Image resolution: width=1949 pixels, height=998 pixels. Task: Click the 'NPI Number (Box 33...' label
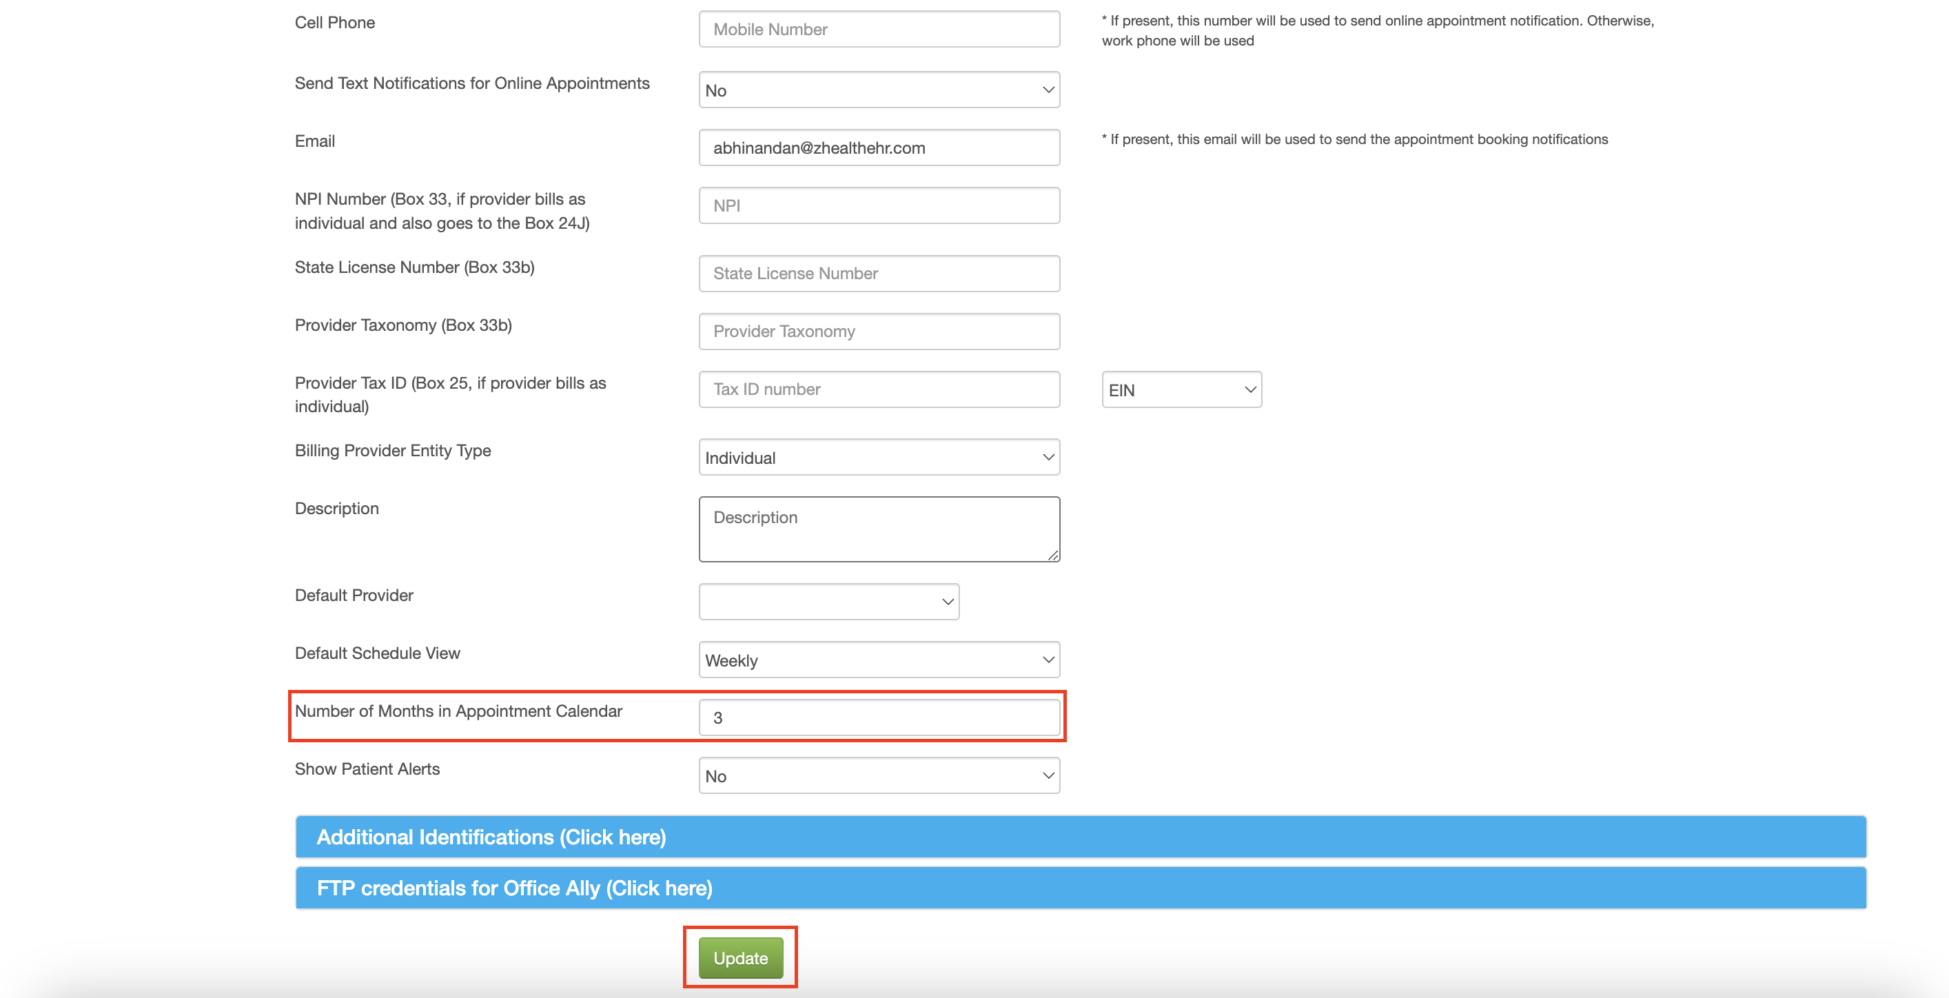click(442, 211)
